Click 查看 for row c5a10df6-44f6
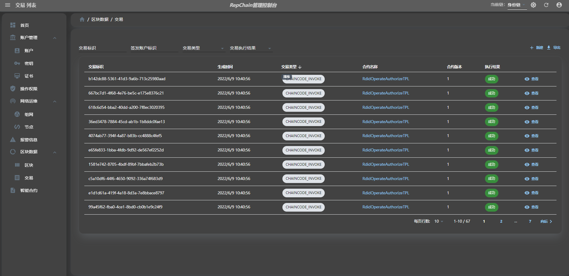 (x=531, y=179)
